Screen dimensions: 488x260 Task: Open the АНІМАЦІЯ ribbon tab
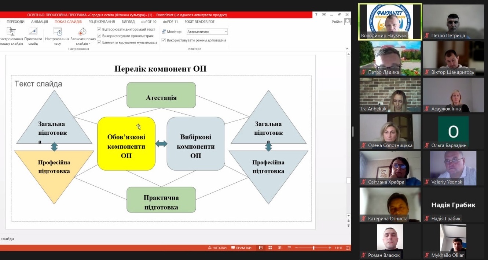[39, 22]
